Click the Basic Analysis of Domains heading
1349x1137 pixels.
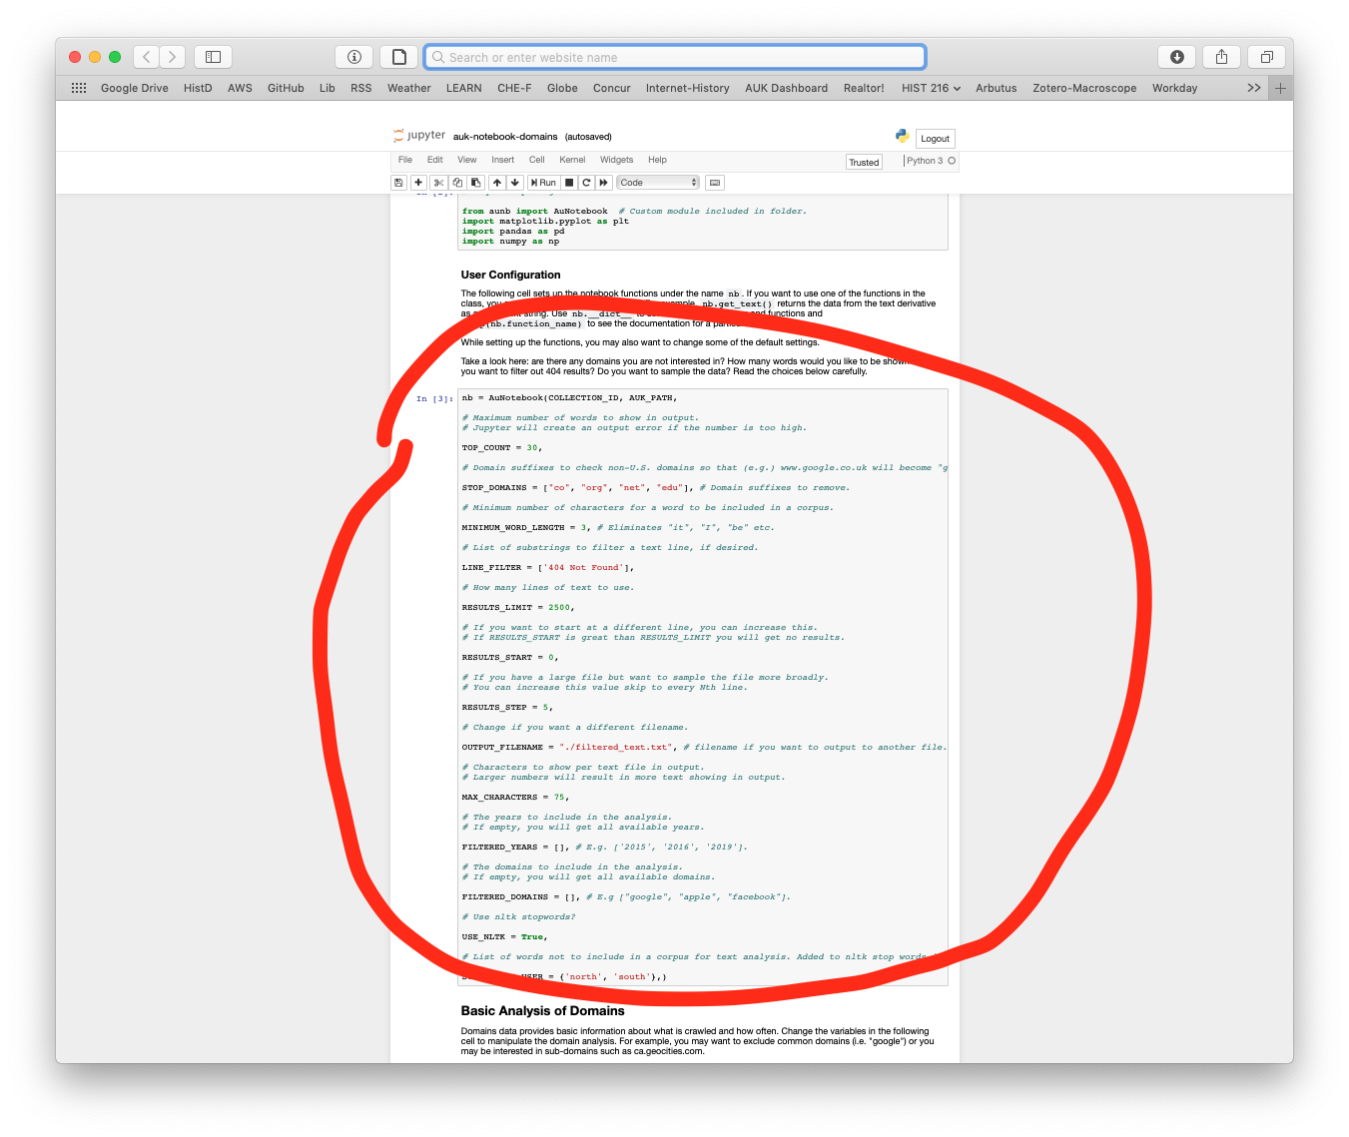[x=543, y=1011]
